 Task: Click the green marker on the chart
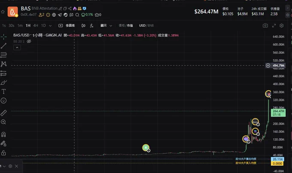click(x=146, y=148)
